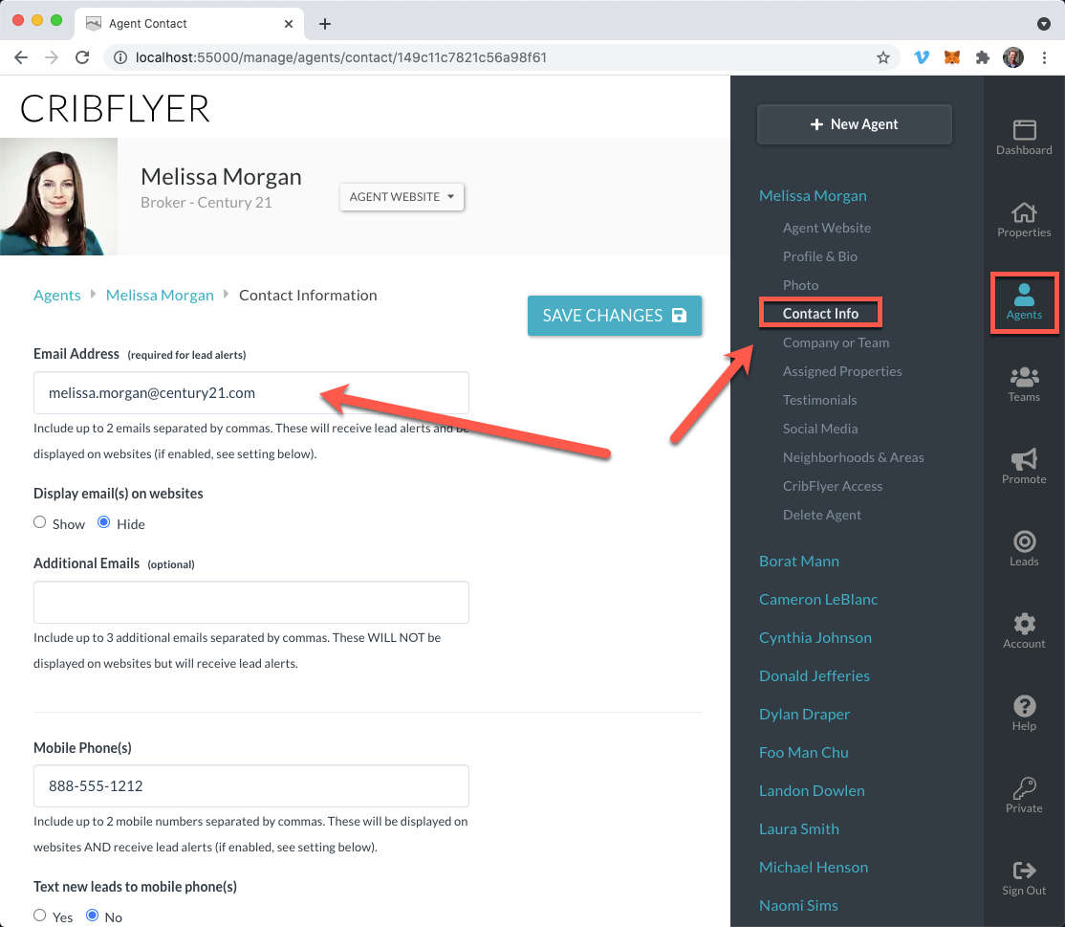Open agent Borat Mann
The height and width of the screenshot is (927, 1065).
tap(799, 561)
